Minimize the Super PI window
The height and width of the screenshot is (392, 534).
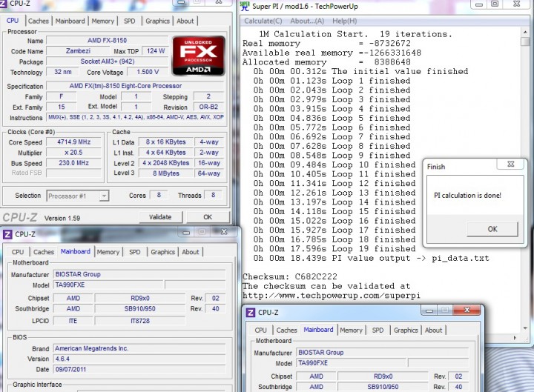click(x=479, y=4)
